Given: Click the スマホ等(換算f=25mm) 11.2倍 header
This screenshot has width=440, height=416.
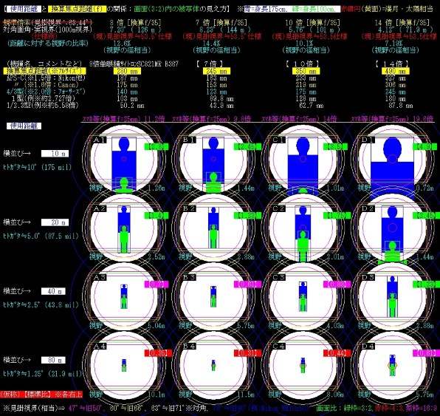Looking at the screenshot, I should [x=123, y=119].
